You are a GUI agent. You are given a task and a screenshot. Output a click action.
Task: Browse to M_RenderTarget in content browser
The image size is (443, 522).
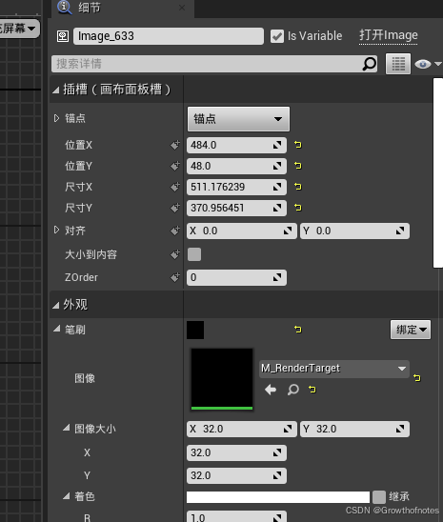point(293,390)
